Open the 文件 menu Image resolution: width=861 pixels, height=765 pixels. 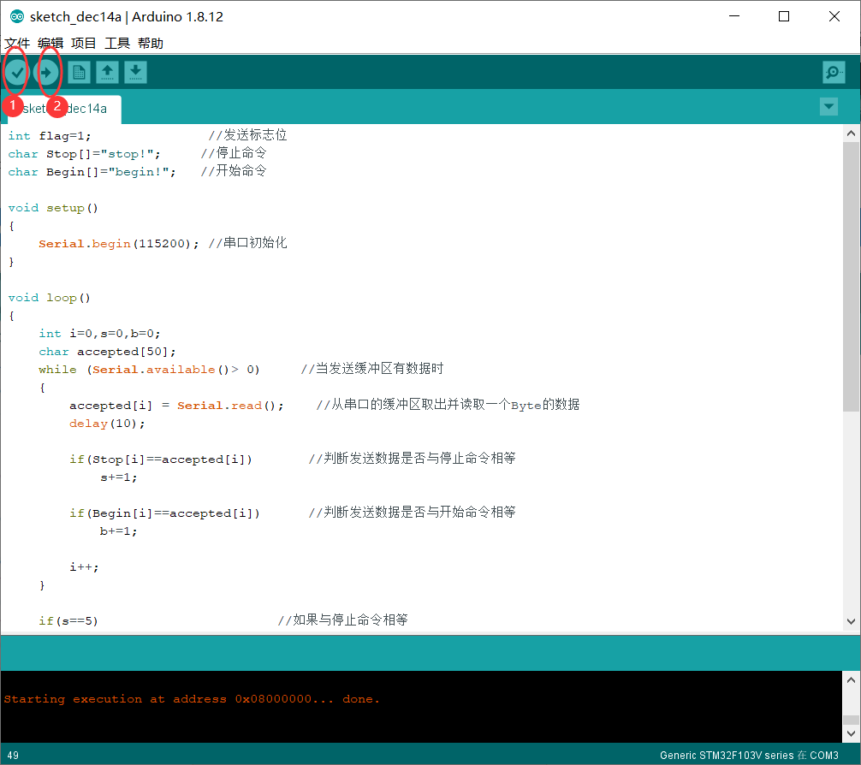tap(17, 43)
